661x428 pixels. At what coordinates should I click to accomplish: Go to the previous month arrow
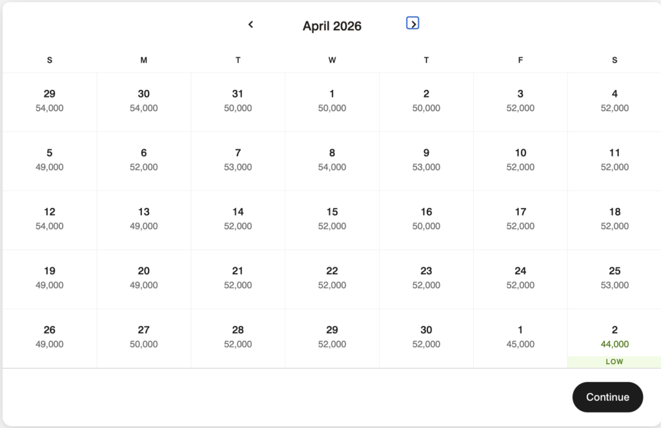[251, 25]
